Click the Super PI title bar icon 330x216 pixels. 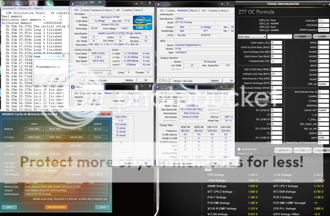[3, 3]
